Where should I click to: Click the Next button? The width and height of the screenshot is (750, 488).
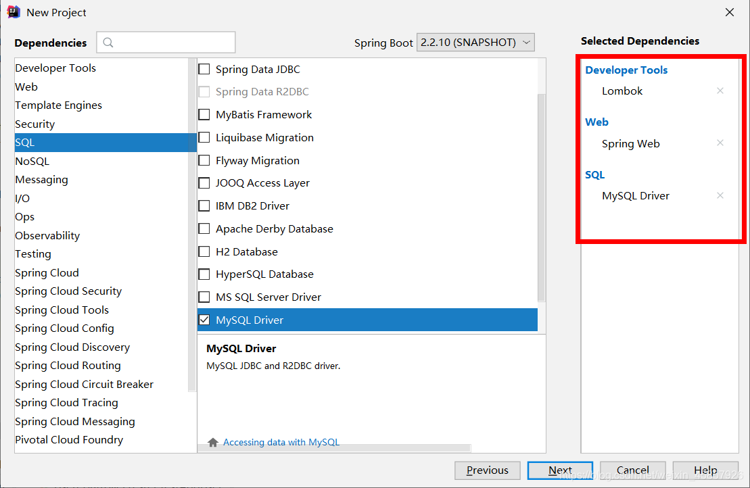560,470
